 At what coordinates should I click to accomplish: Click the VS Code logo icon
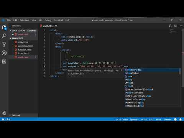[x=3, y=20]
